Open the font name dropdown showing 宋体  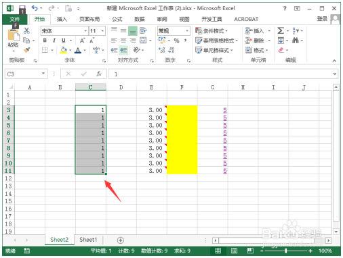pyautogui.click(x=64, y=31)
